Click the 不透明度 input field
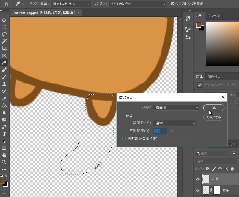This screenshot has height=197, width=239. (160, 131)
